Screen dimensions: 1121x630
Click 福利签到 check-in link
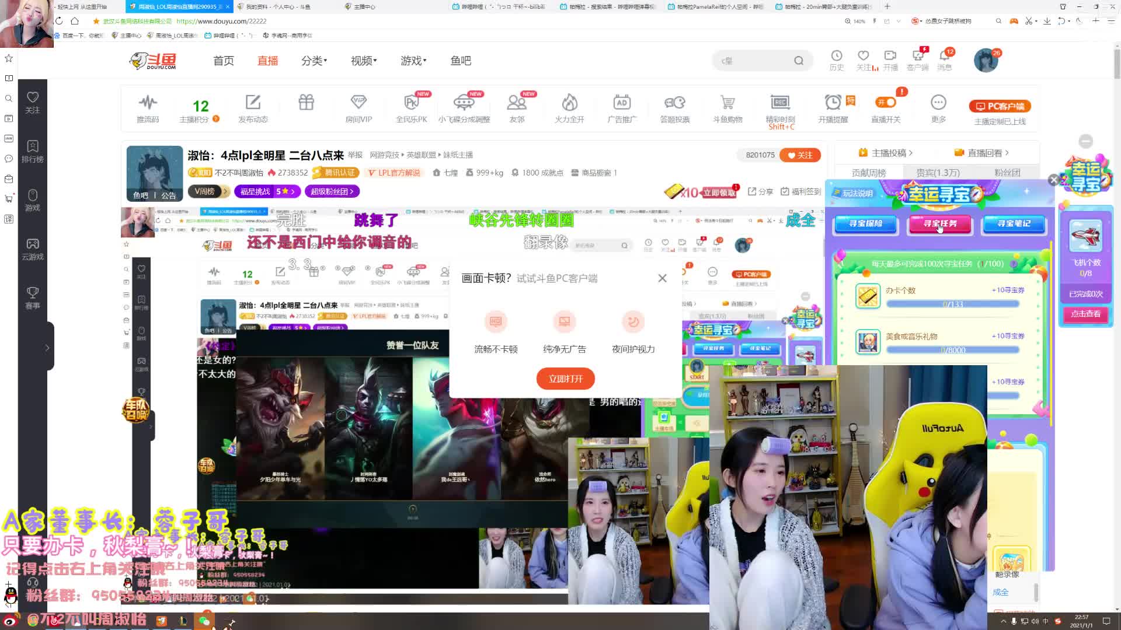(x=801, y=191)
